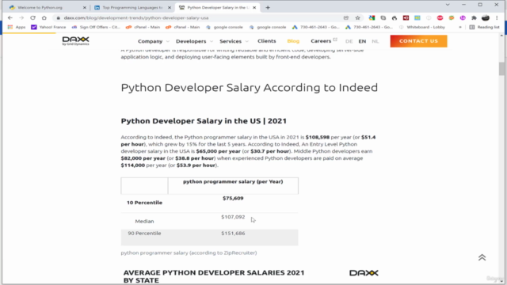Click the $107,092 median value

pyautogui.click(x=233, y=217)
